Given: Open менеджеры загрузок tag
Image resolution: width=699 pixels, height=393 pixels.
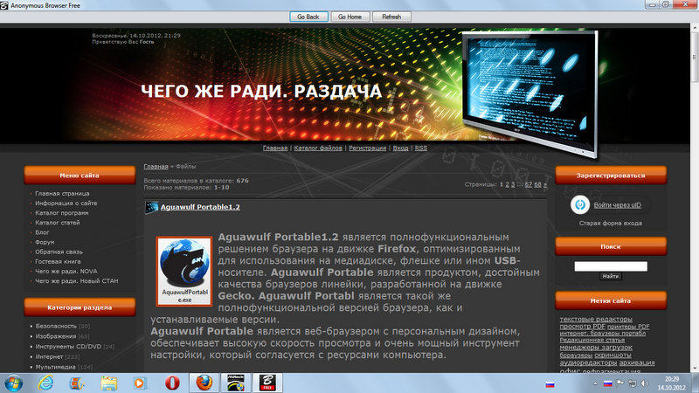Looking at the screenshot, I should [596, 347].
